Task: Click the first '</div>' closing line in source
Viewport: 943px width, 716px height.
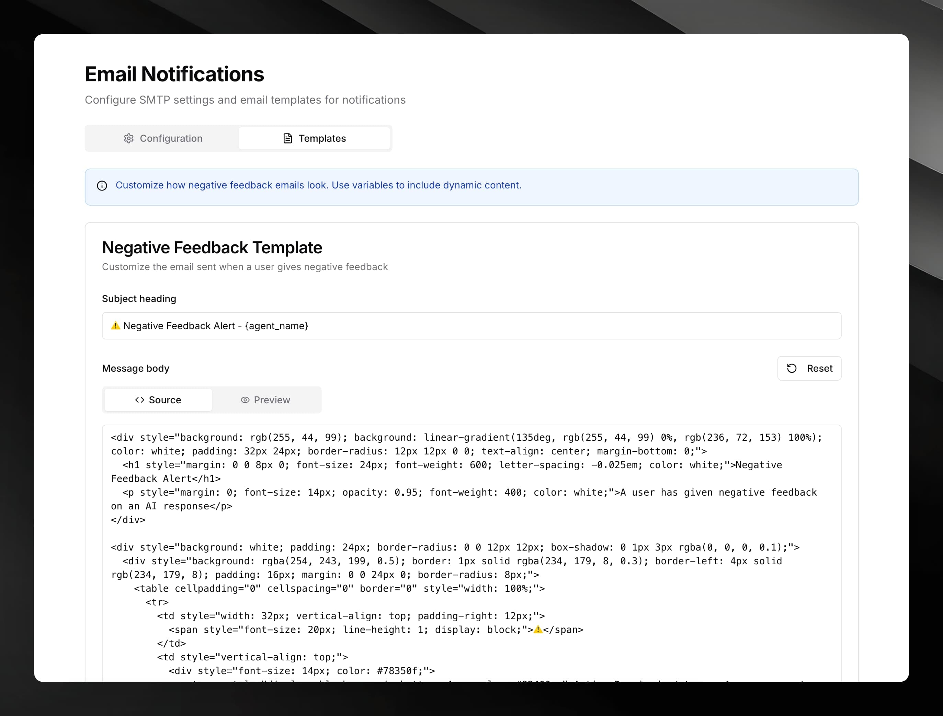Action: [x=128, y=520]
